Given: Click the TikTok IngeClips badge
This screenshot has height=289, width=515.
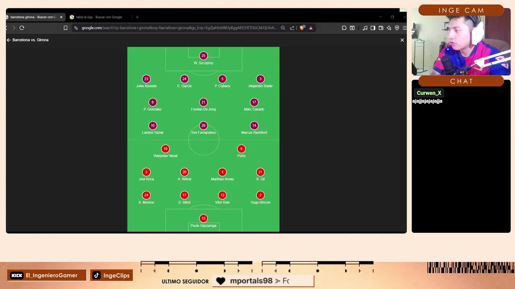Looking at the screenshot, I should tap(111, 275).
